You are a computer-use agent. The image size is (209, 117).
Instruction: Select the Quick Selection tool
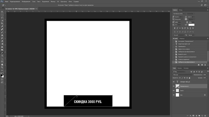click(x=2, y=20)
